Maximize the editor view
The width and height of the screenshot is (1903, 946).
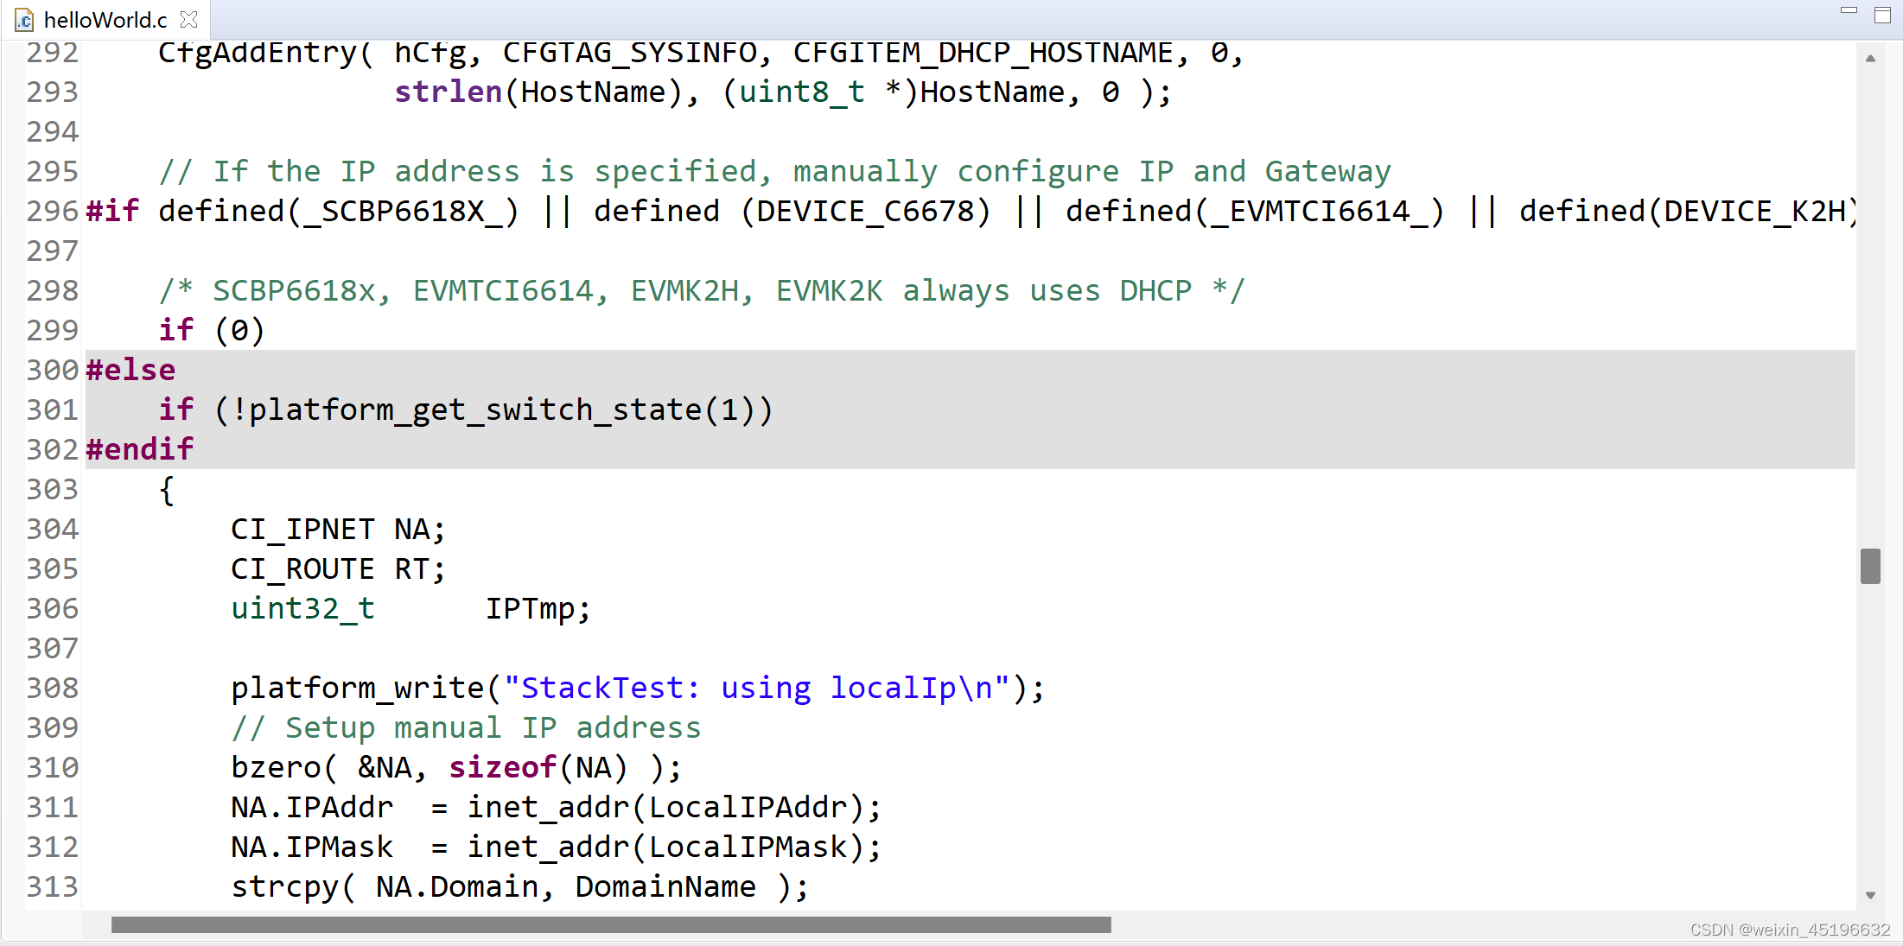(1882, 15)
